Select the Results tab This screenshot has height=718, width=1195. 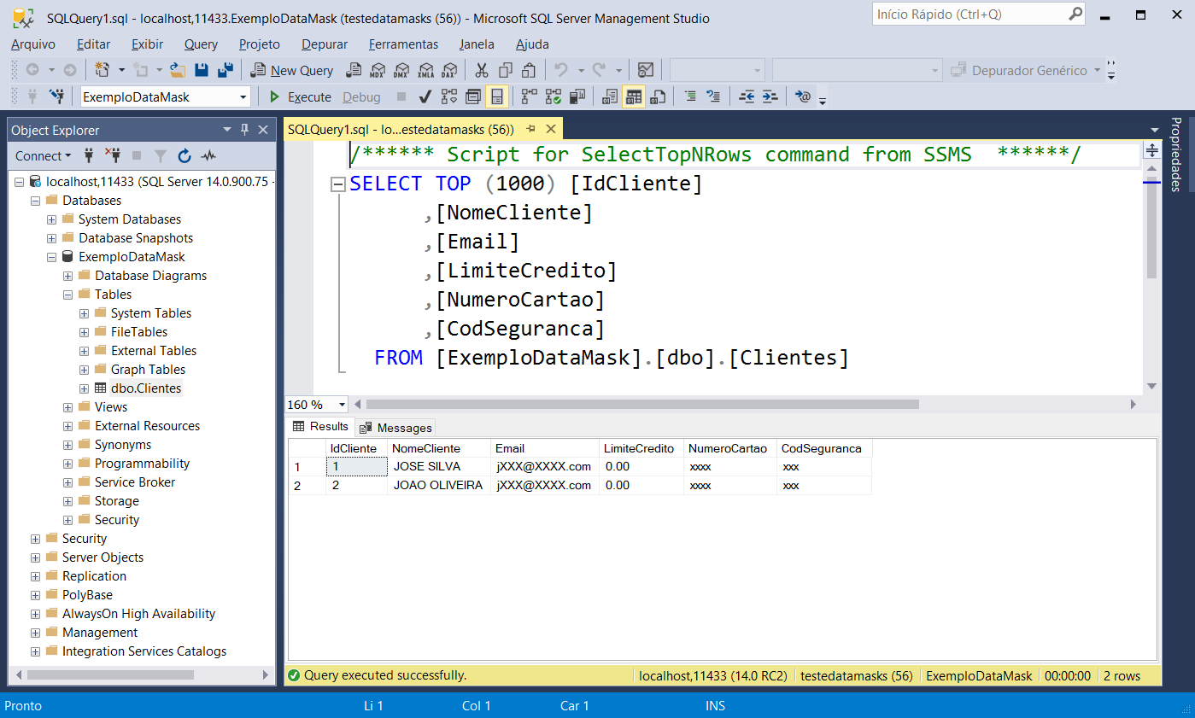click(x=321, y=427)
